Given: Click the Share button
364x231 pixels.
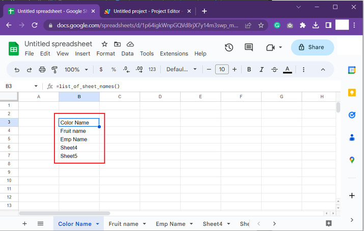Looking at the screenshot, I should (312, 47).
